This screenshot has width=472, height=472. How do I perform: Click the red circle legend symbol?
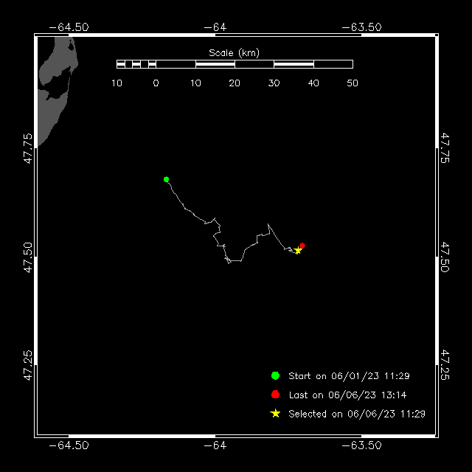[275, 395]
